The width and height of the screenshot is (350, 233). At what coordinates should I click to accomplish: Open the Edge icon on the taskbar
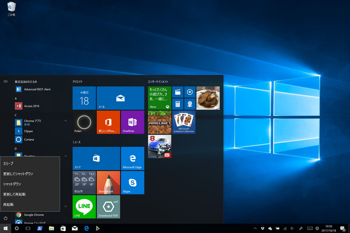86,228
